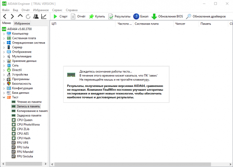This screenshot has width=233, height=167.
Task: Expand the Системная плата node
Action: (x=4, y=38)
